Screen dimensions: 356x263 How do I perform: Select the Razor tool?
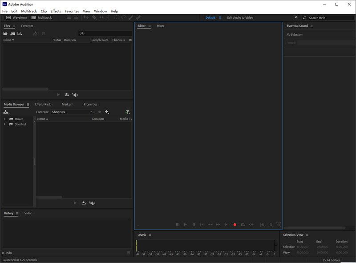tap(94, 17)
